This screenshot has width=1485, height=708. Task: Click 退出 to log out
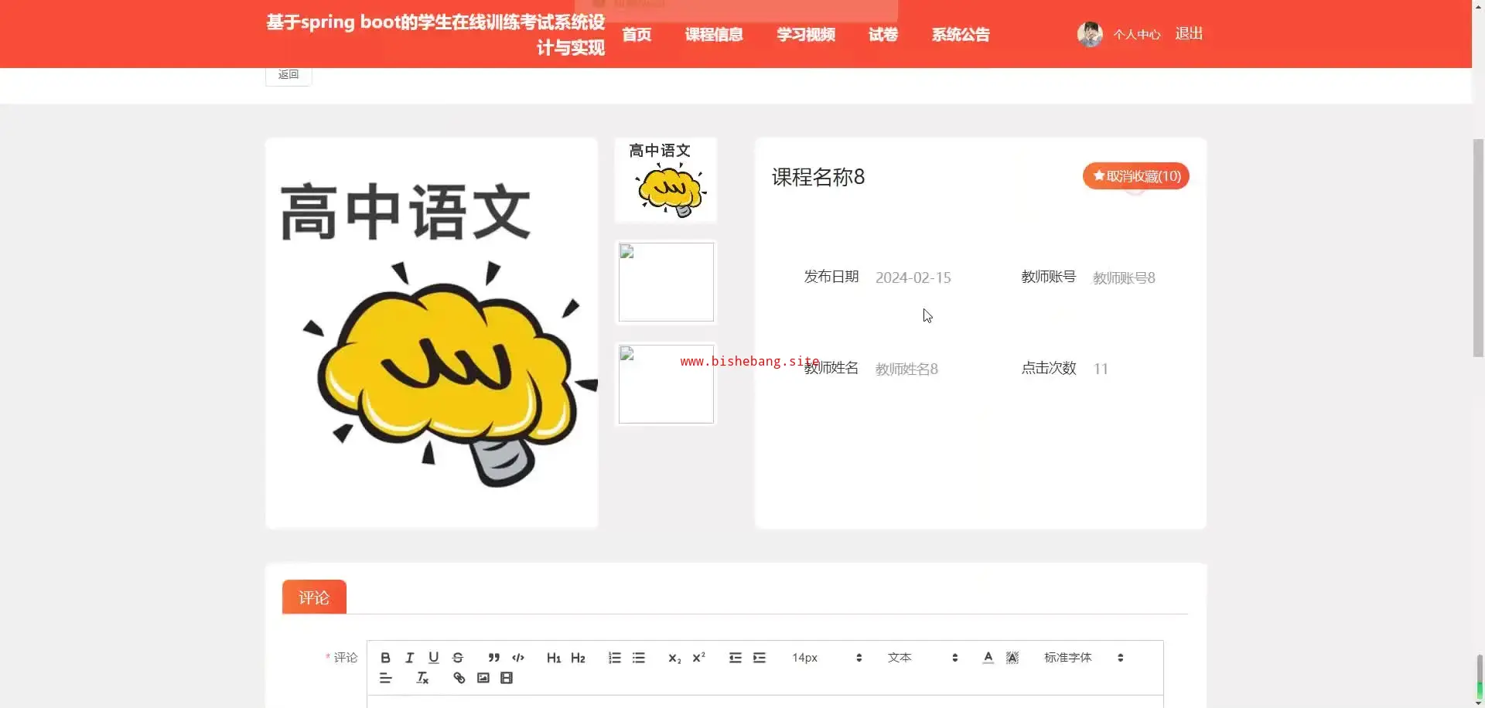point(1189,34)
